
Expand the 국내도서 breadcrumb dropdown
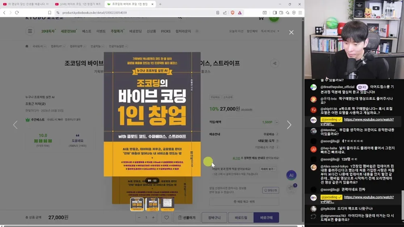[45, 46]
